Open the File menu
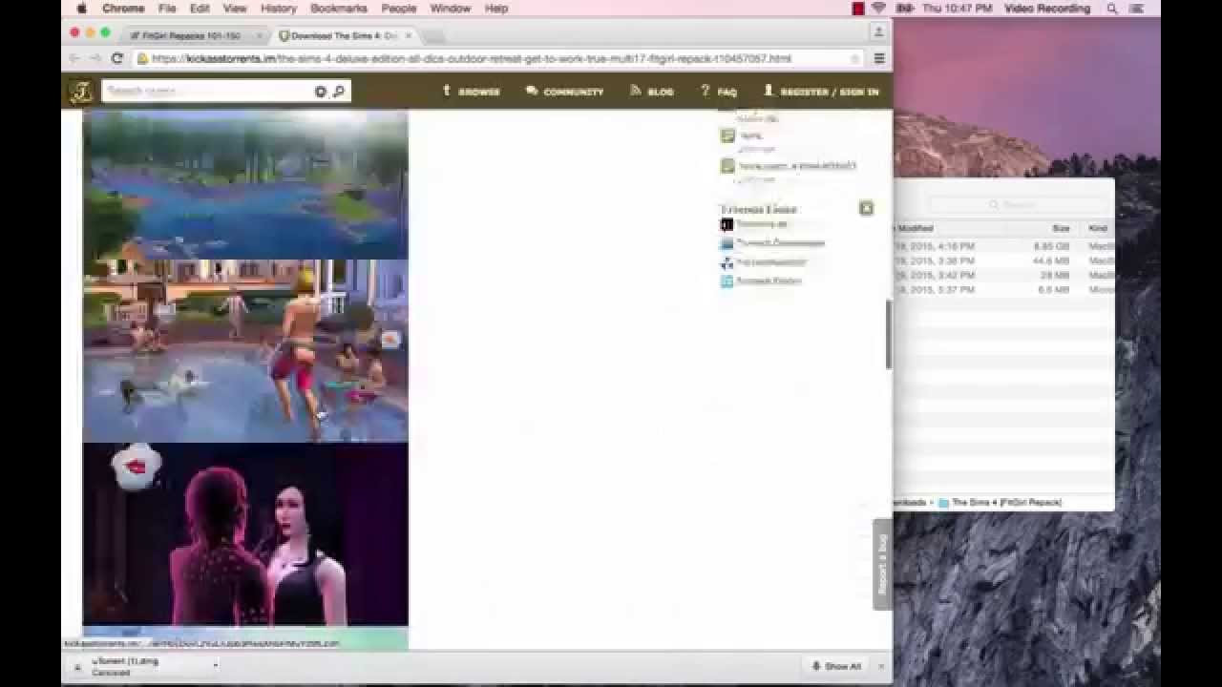1222x687 pixels. point(167,9)
